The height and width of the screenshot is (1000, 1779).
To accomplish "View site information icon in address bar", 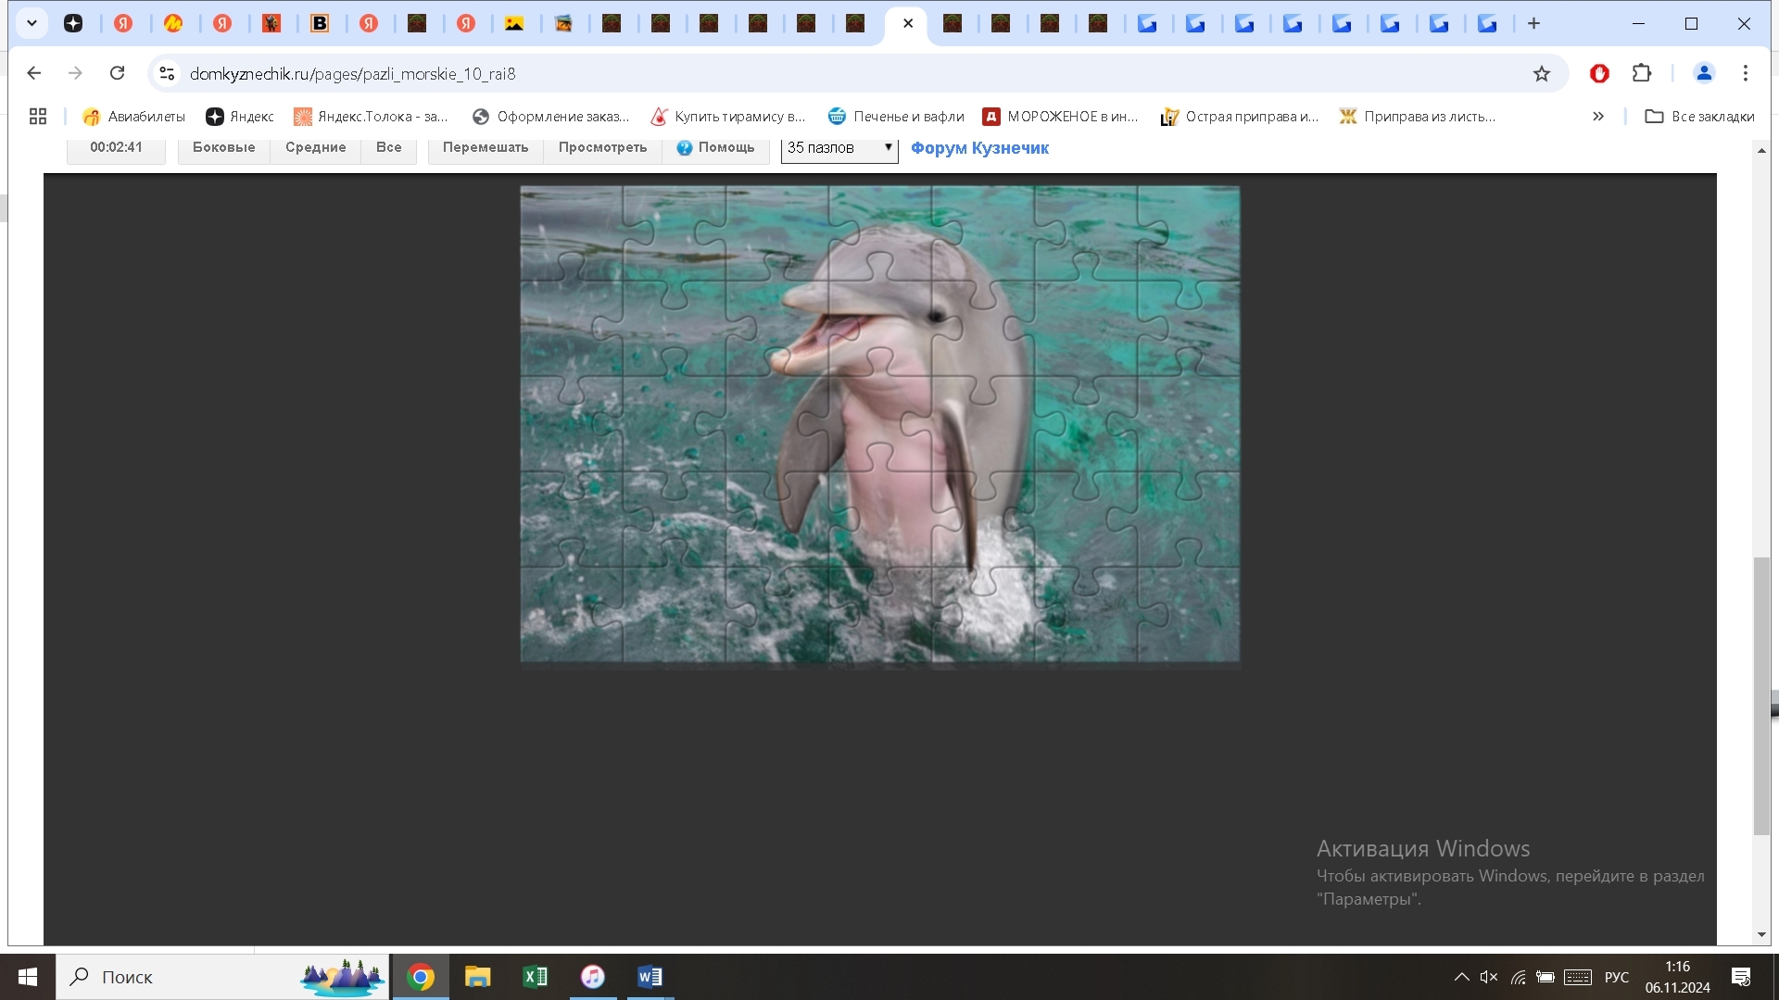I will point(167,73).
